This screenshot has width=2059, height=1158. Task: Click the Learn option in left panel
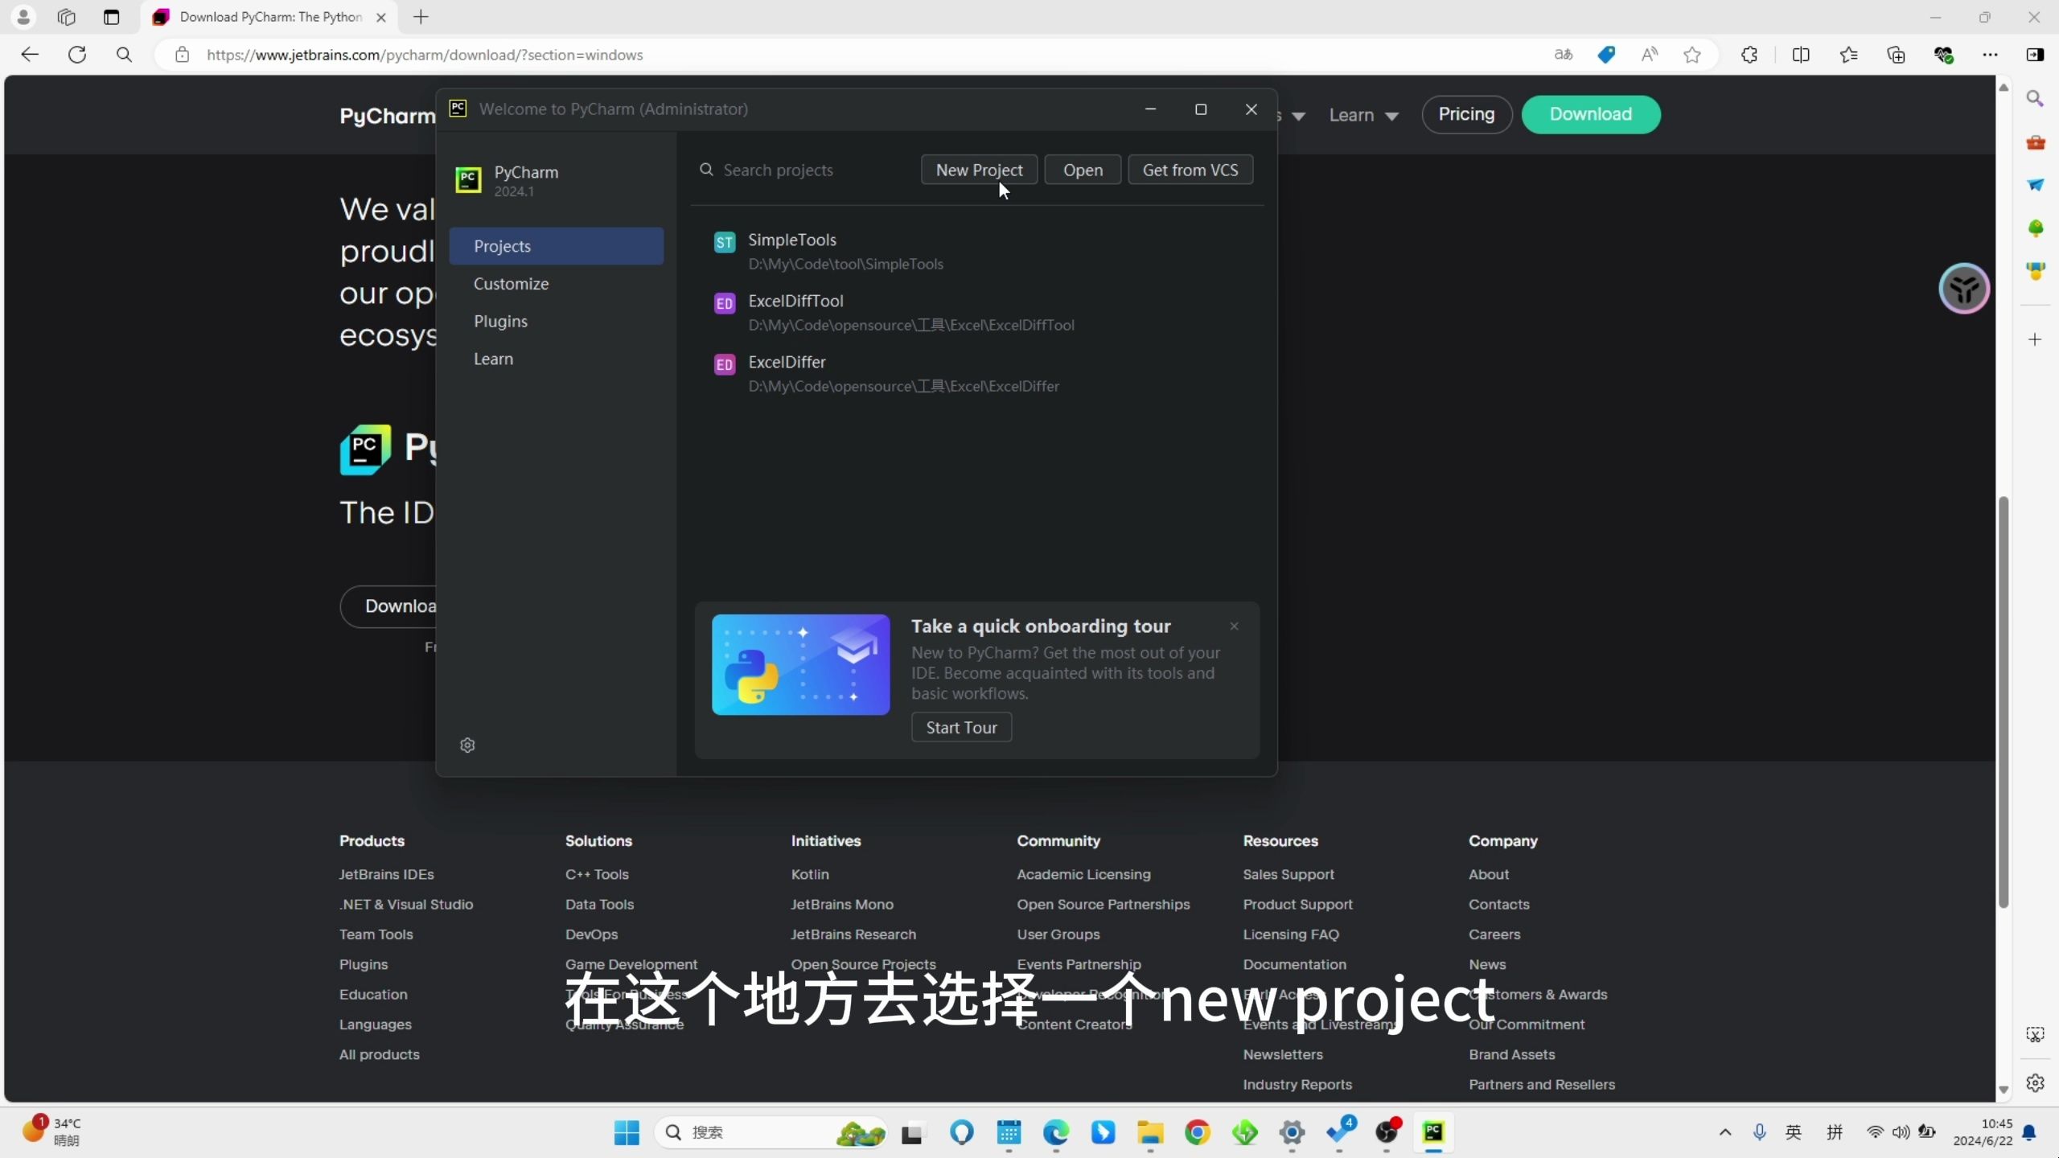494,358
